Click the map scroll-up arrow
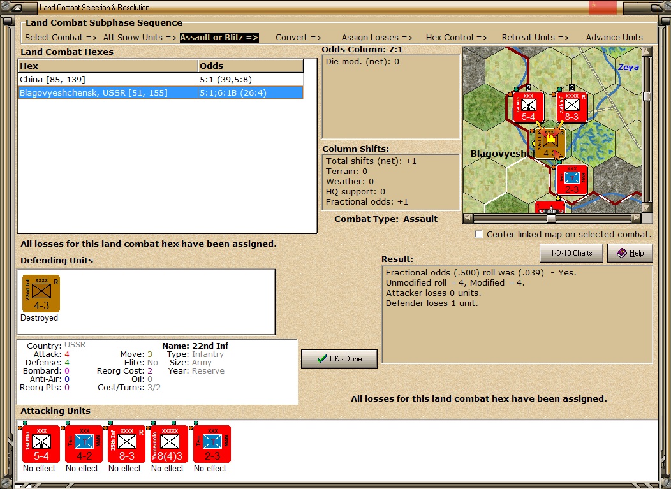 tap(647, 52)
